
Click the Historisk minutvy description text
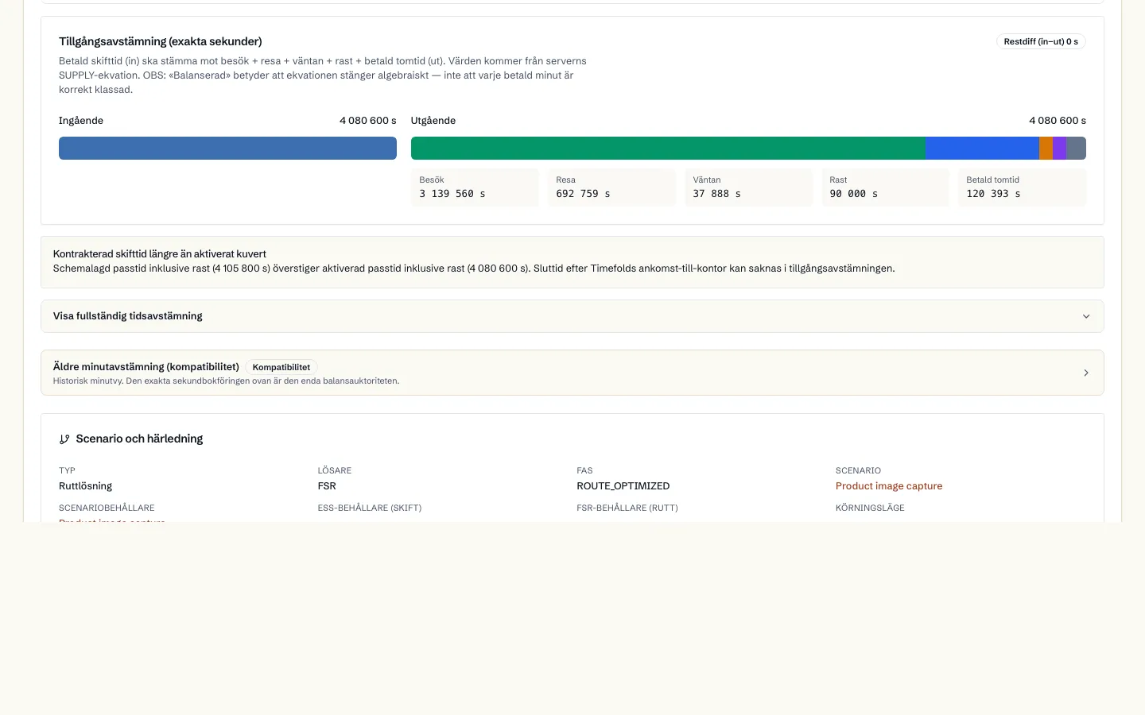tap(227, 381)
